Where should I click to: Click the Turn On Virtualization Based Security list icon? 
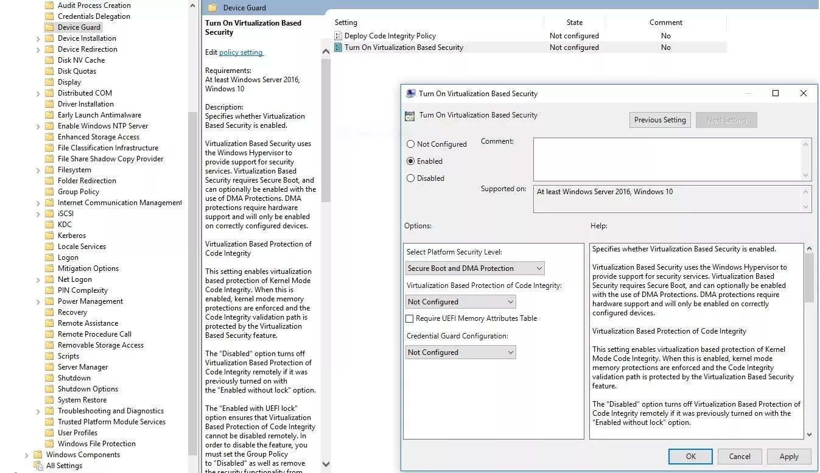(x=338, y=47)
